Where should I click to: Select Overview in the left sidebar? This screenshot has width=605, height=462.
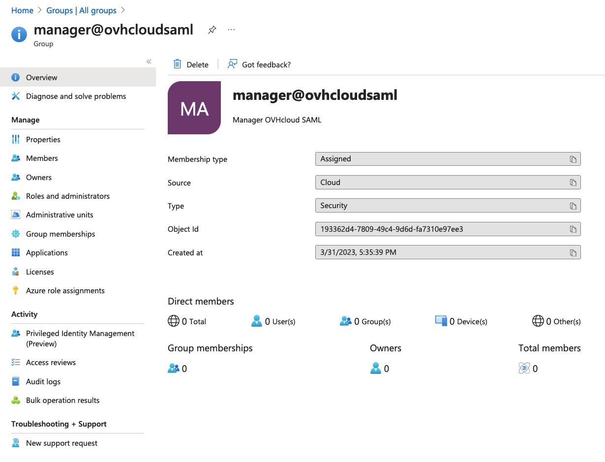[x=41, y=77]
